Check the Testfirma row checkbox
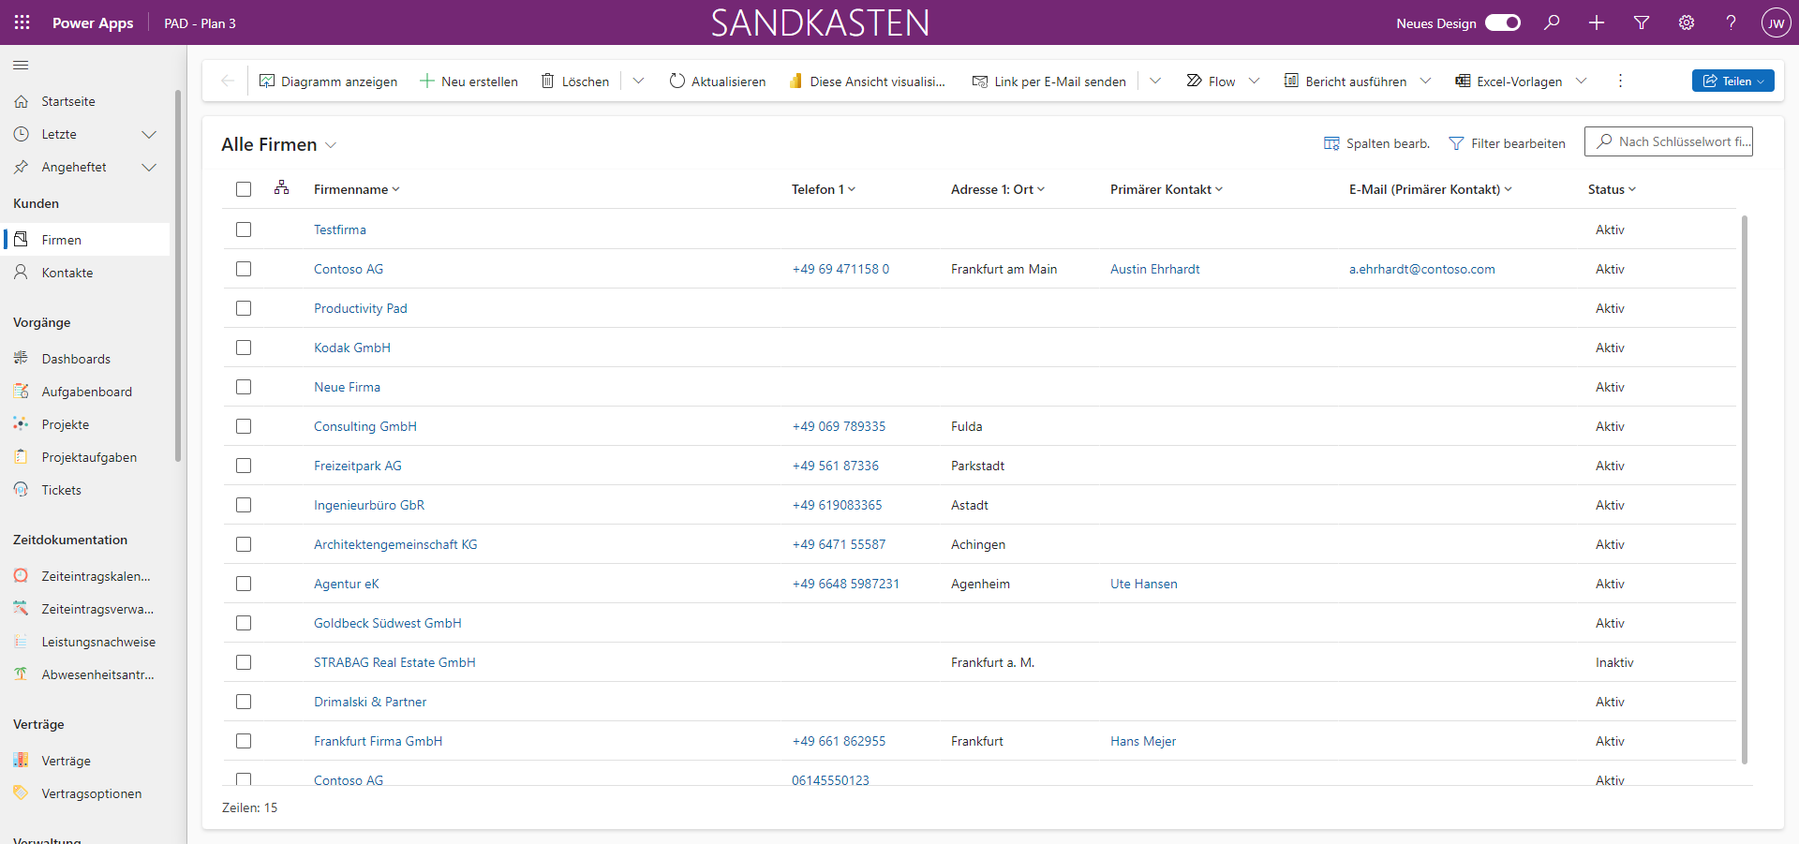 pos(244,230)
